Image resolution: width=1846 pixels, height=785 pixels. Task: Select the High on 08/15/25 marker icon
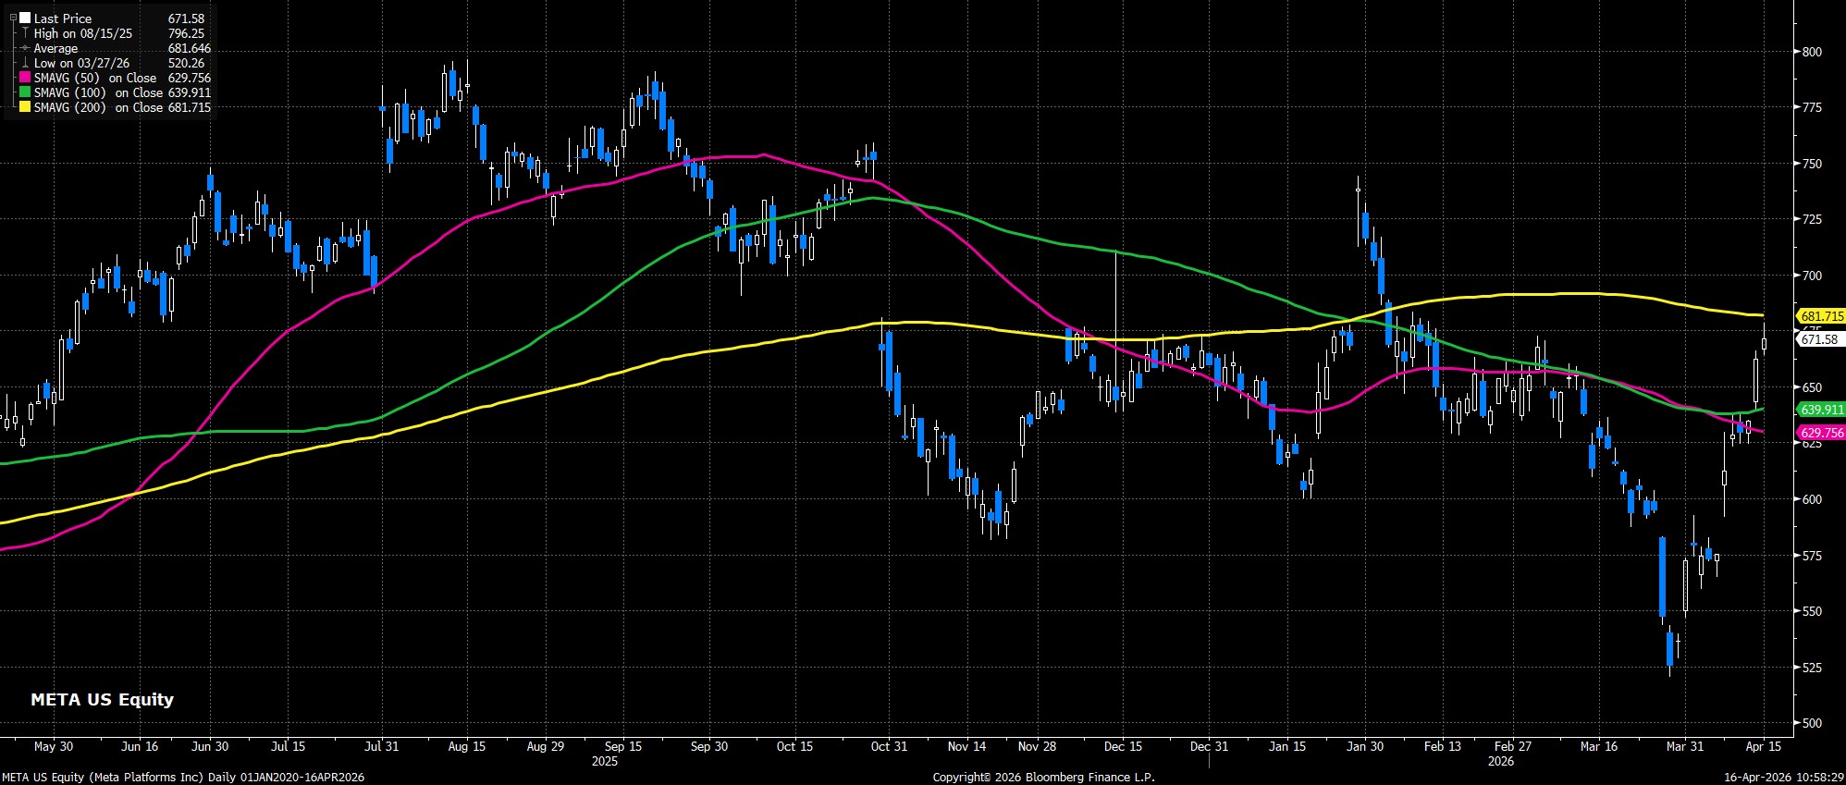[x=25, y=33]
